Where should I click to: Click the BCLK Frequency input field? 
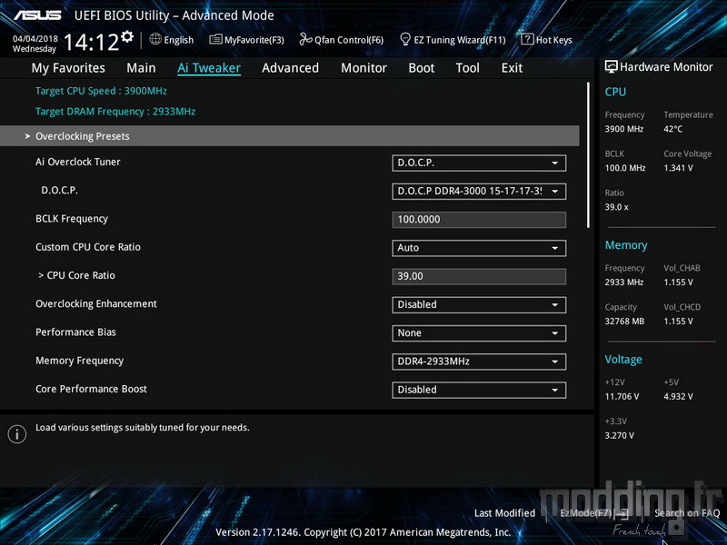coord(479,220)
